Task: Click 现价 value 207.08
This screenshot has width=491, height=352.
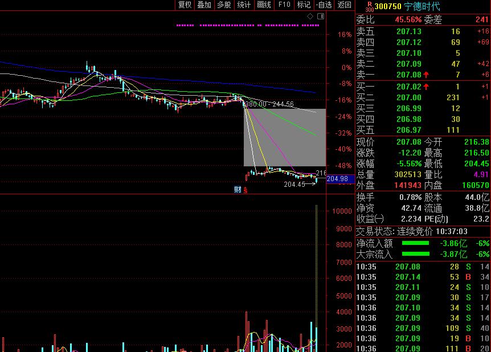Action: 408,142
